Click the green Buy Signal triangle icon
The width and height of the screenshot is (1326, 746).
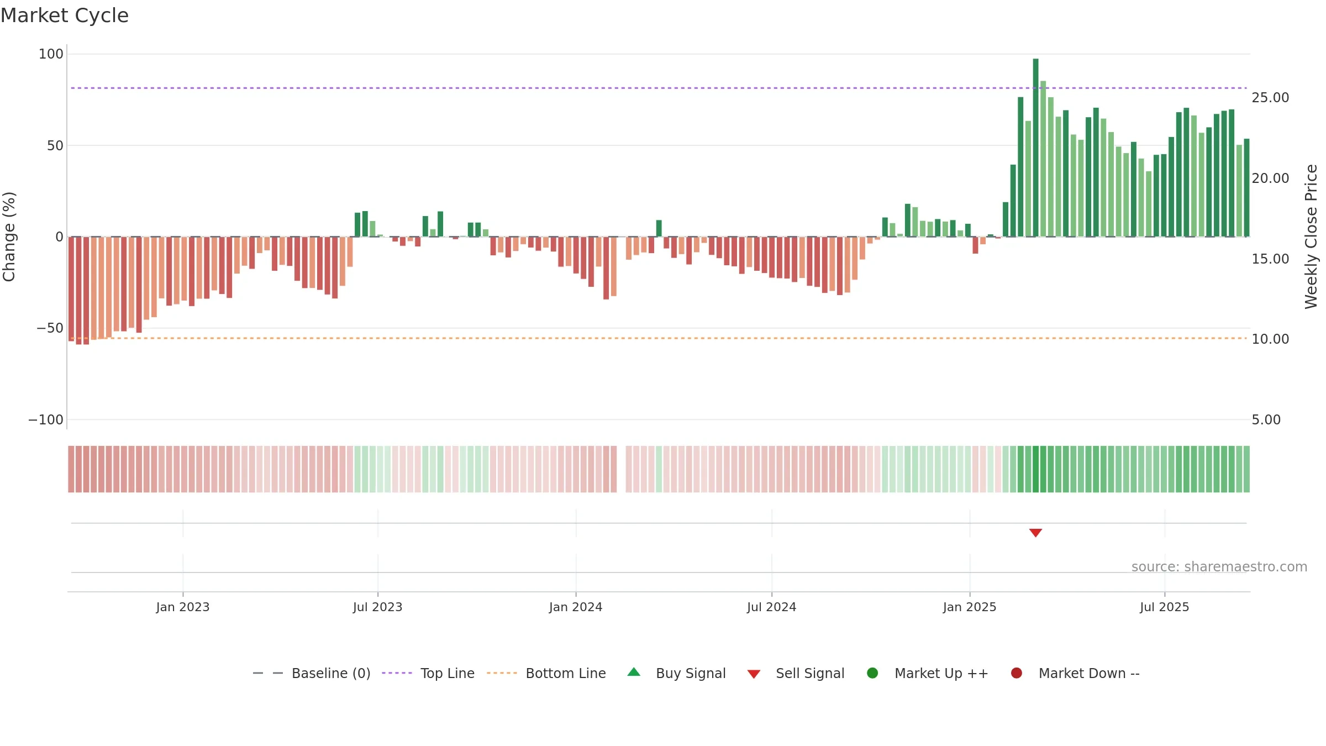[634, 672]
